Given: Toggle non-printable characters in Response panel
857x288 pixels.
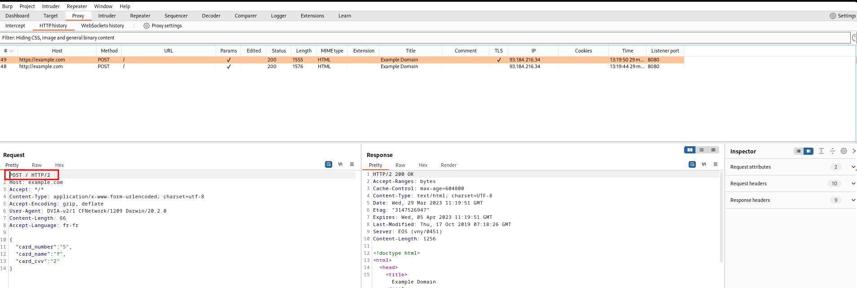Looking at the screenshot, I should [704, 165].
